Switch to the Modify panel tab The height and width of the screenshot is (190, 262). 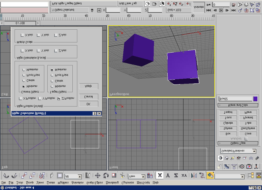[x=227, y=166]
